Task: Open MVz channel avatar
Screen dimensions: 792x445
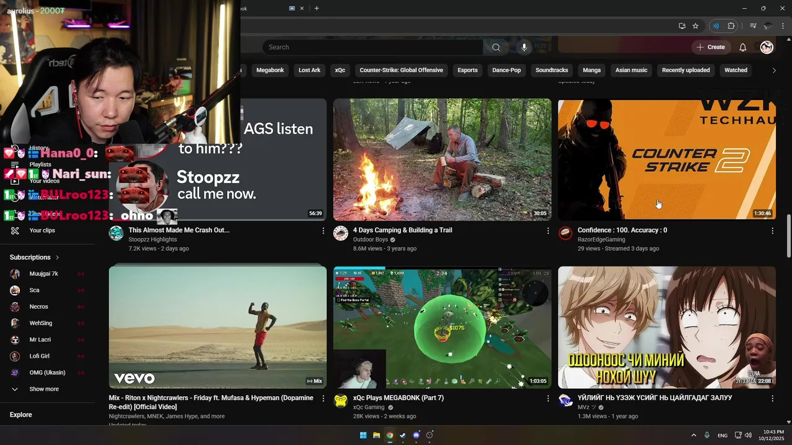Action: [x=566, y=401]
